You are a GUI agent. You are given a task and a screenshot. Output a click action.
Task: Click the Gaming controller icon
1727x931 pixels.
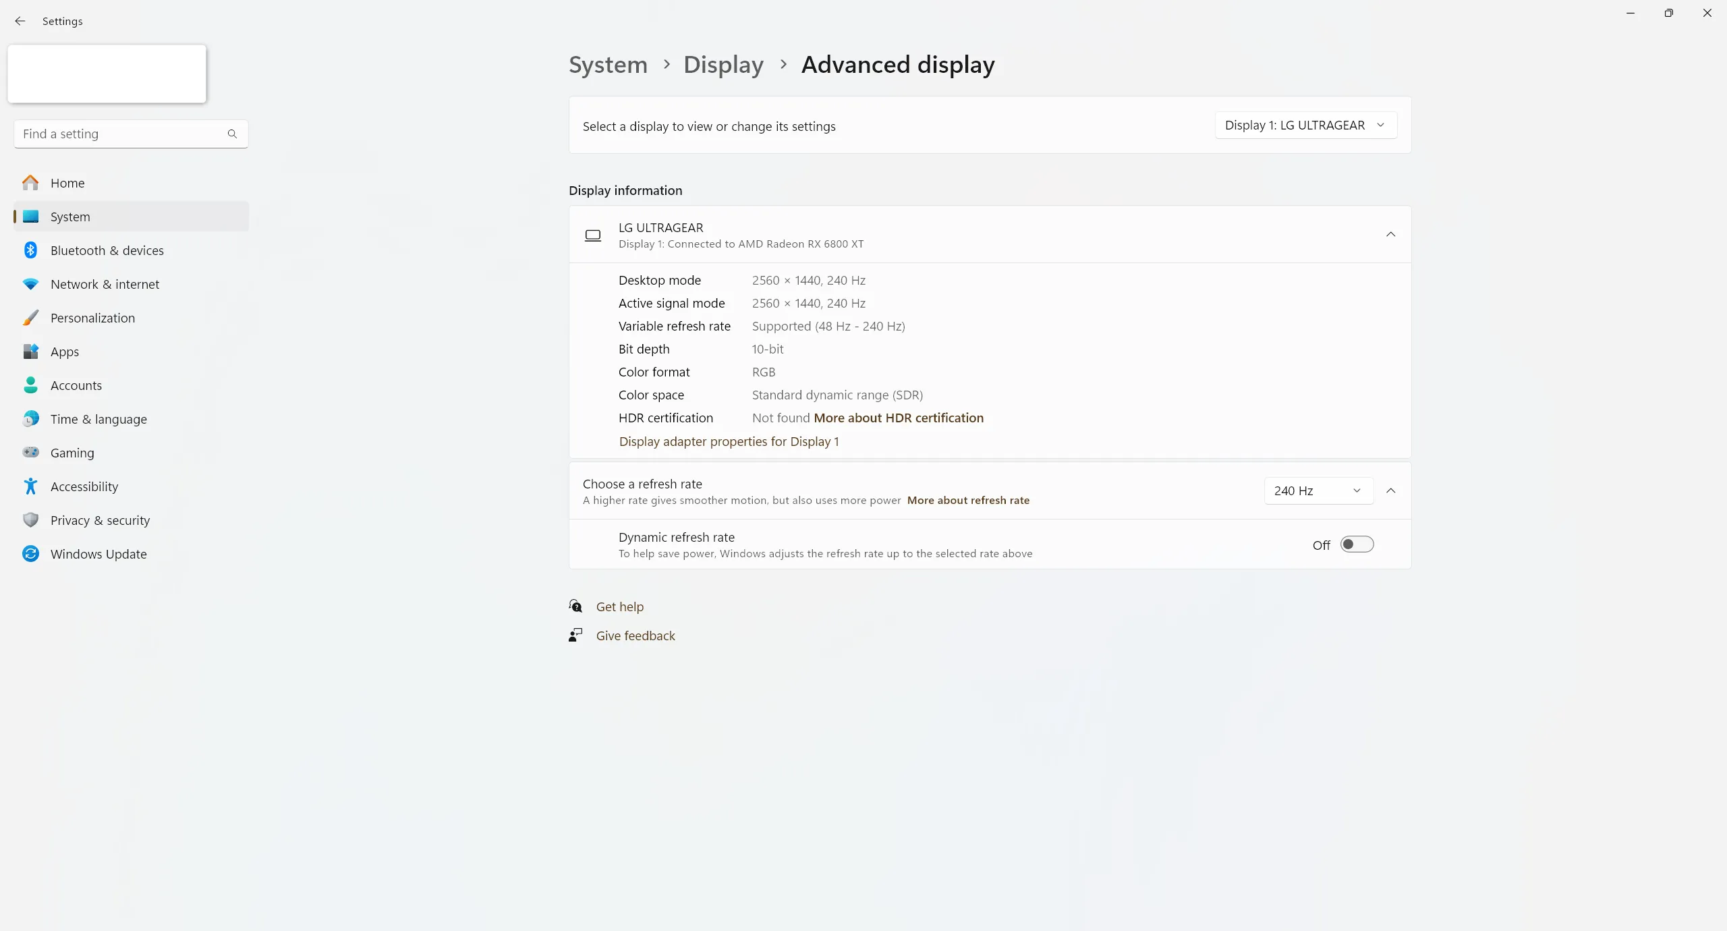30,452
